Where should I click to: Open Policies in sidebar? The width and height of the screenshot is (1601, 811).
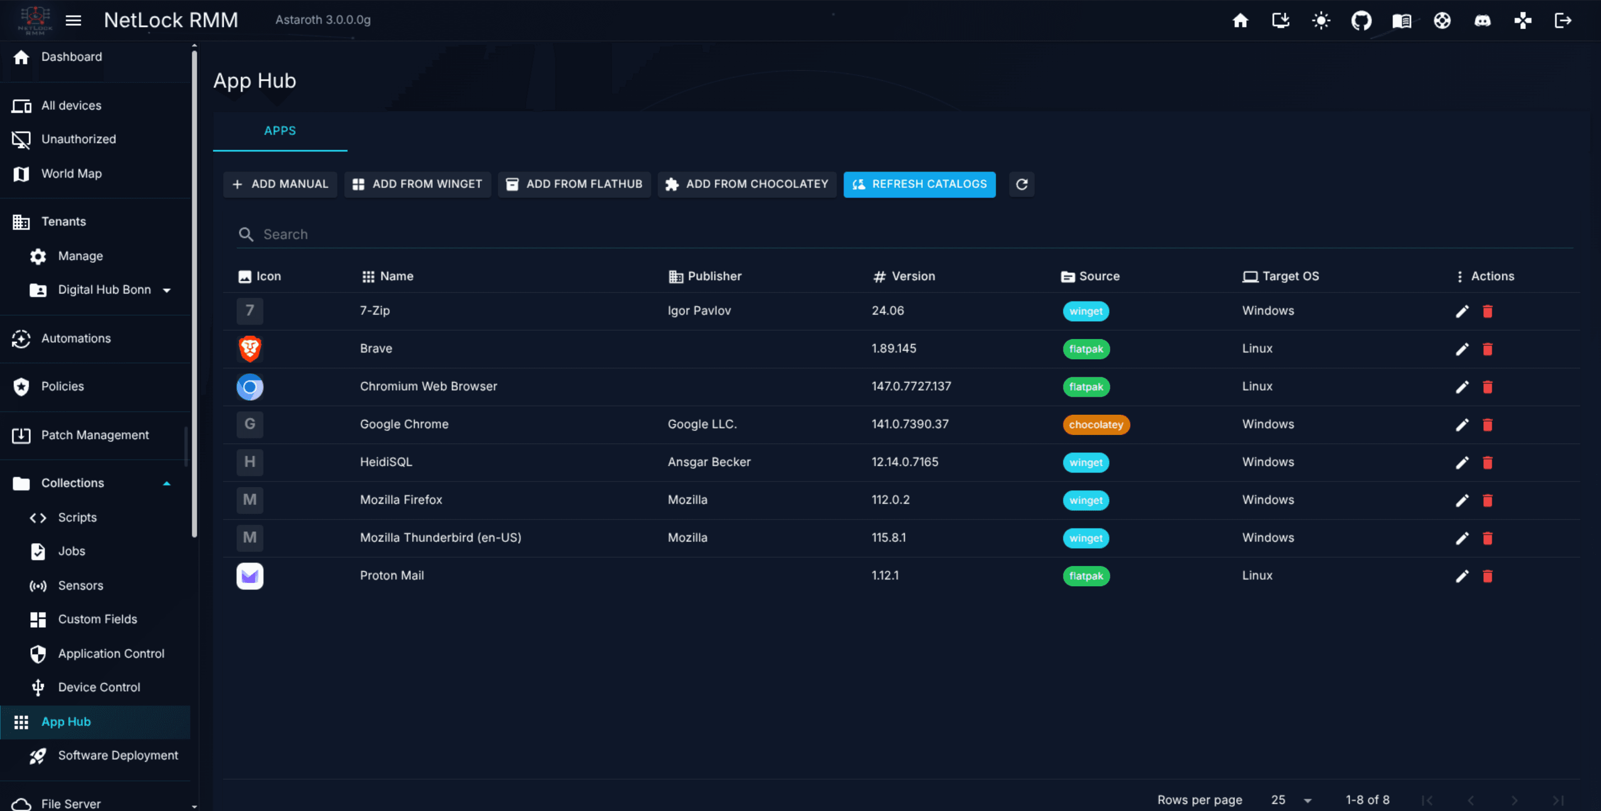95,387
